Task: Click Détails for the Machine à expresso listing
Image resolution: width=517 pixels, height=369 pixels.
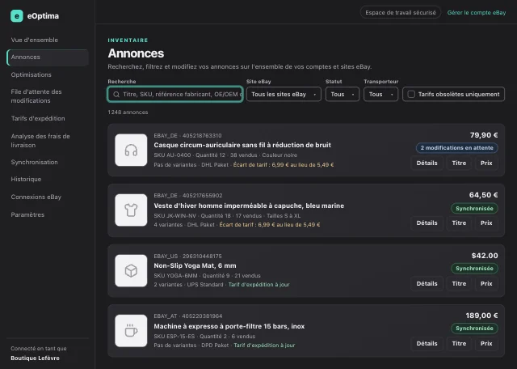Action: point(427,344)
